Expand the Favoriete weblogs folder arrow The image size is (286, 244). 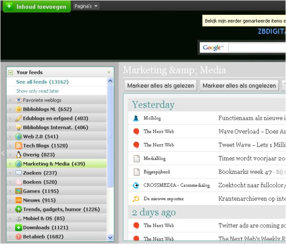[x=10, y=100]
